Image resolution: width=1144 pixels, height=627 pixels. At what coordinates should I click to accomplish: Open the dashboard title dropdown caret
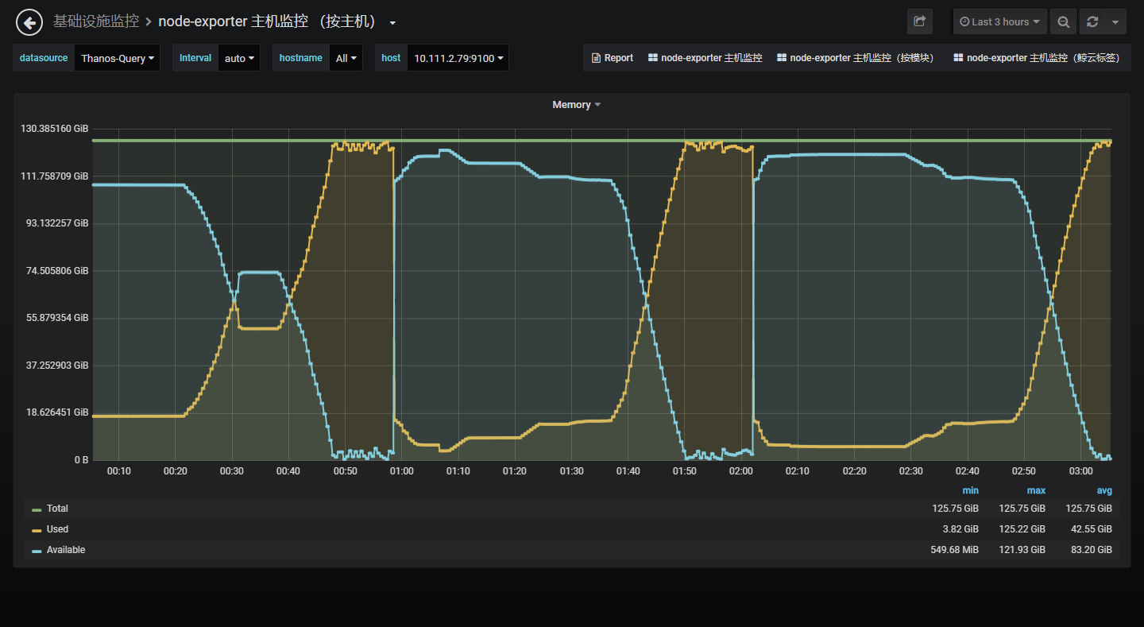click(x=392, y=23)
